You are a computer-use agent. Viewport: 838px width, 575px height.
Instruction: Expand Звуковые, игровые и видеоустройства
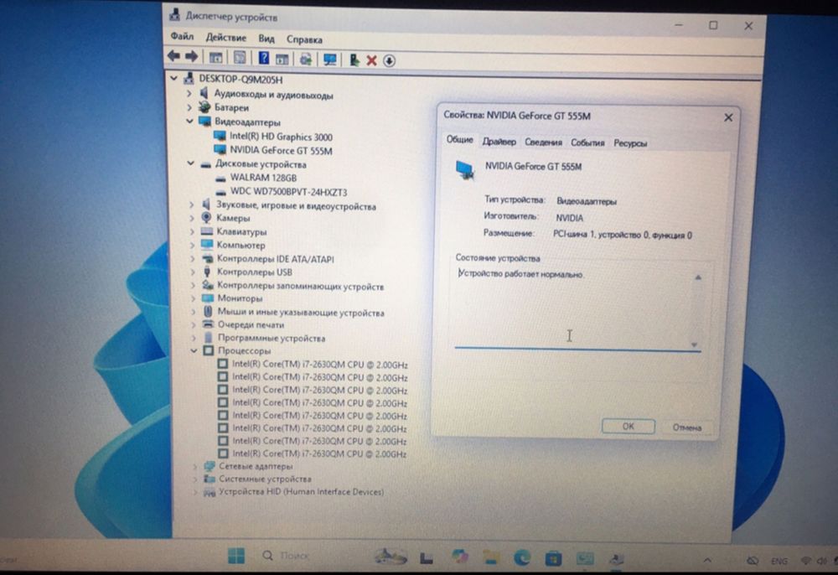191,205
